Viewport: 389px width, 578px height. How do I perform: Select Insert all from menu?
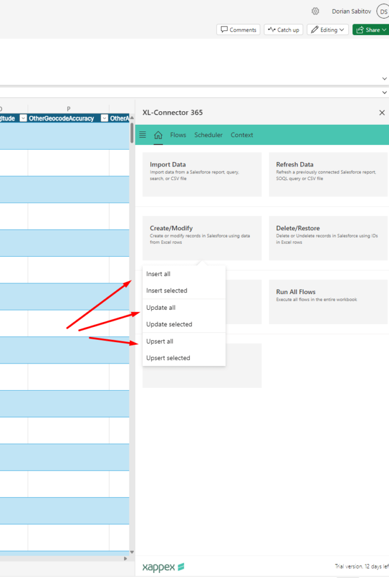point(159,274)
